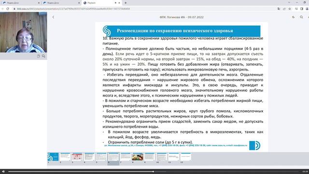The height and width of the screenshot is (174, 309).
Task: Go forward with the browser arrow
Action: (x=2, y=9)
